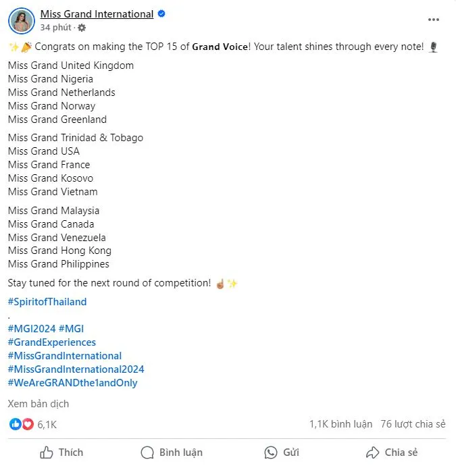This screenshot has width=456, height=466.
Task: Click the Miss Grand International page name
Action: [97, 14]
